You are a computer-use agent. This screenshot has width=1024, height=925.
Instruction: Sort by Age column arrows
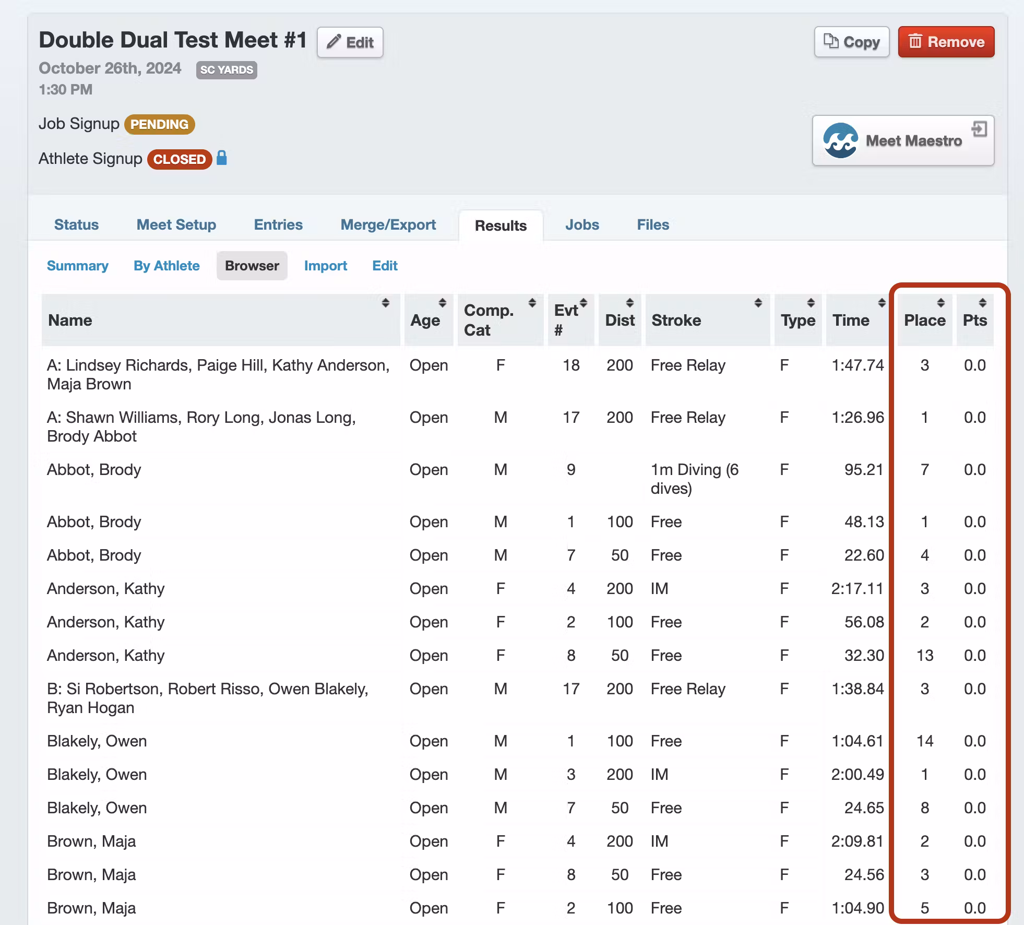click(442, 303)
